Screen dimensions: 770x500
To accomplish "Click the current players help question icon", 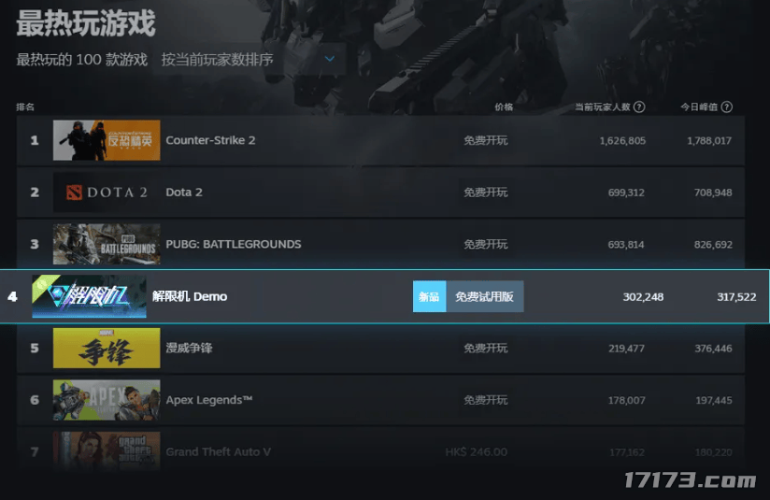I will pyautogui.click(x=639, y=107).
